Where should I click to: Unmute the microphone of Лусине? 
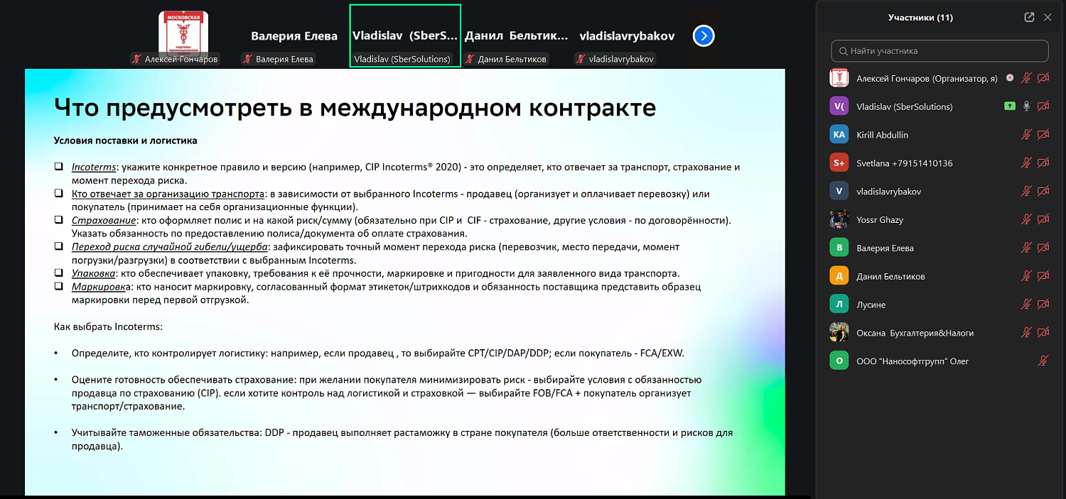[x=1026, y=304]
